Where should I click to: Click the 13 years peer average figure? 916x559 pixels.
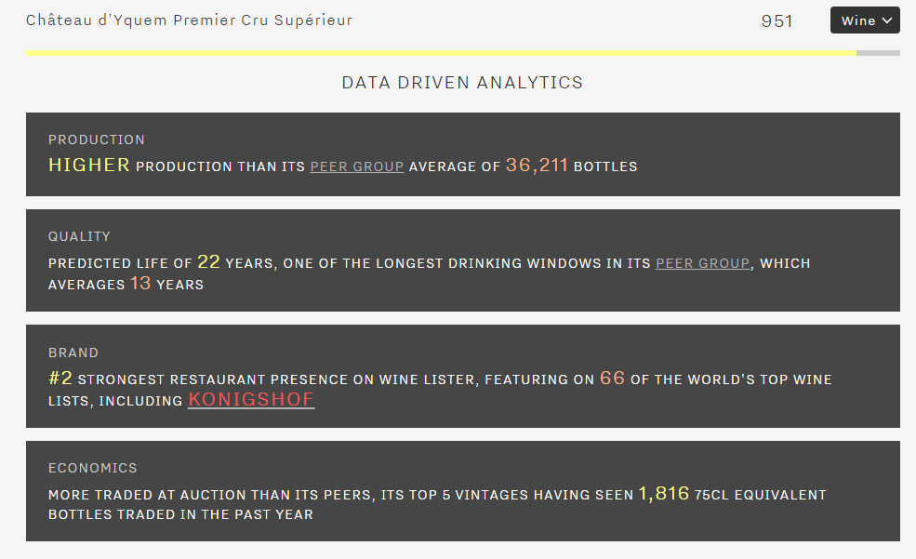(140, 284)
